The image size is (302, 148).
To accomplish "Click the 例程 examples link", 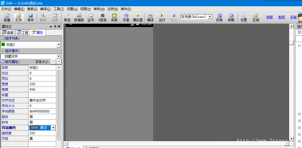I will click(x=270, y=17).
